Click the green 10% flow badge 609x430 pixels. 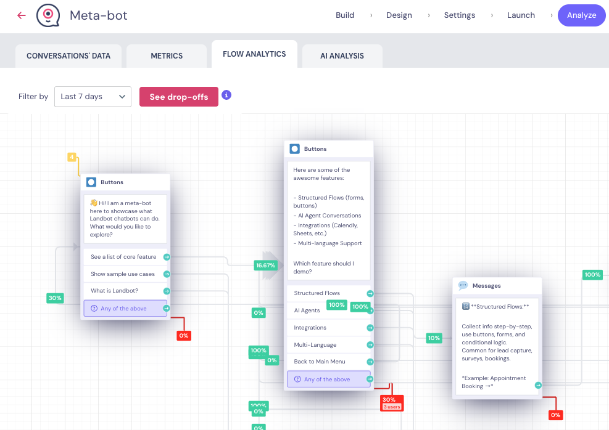tap(434, 338)
